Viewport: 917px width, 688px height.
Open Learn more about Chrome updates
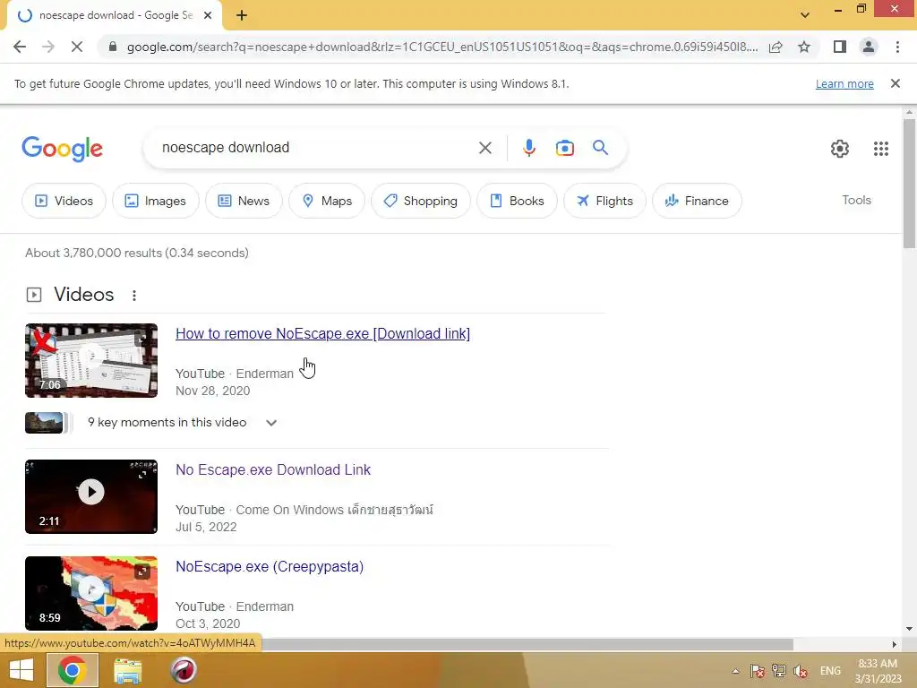[x=844, y=83]
